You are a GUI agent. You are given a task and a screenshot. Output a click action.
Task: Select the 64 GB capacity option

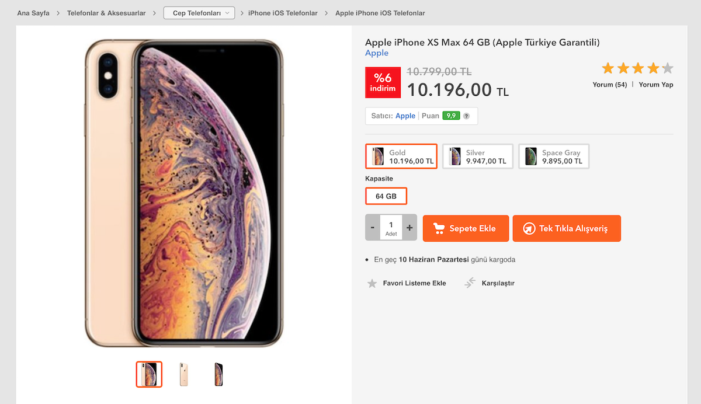[386, 196]
